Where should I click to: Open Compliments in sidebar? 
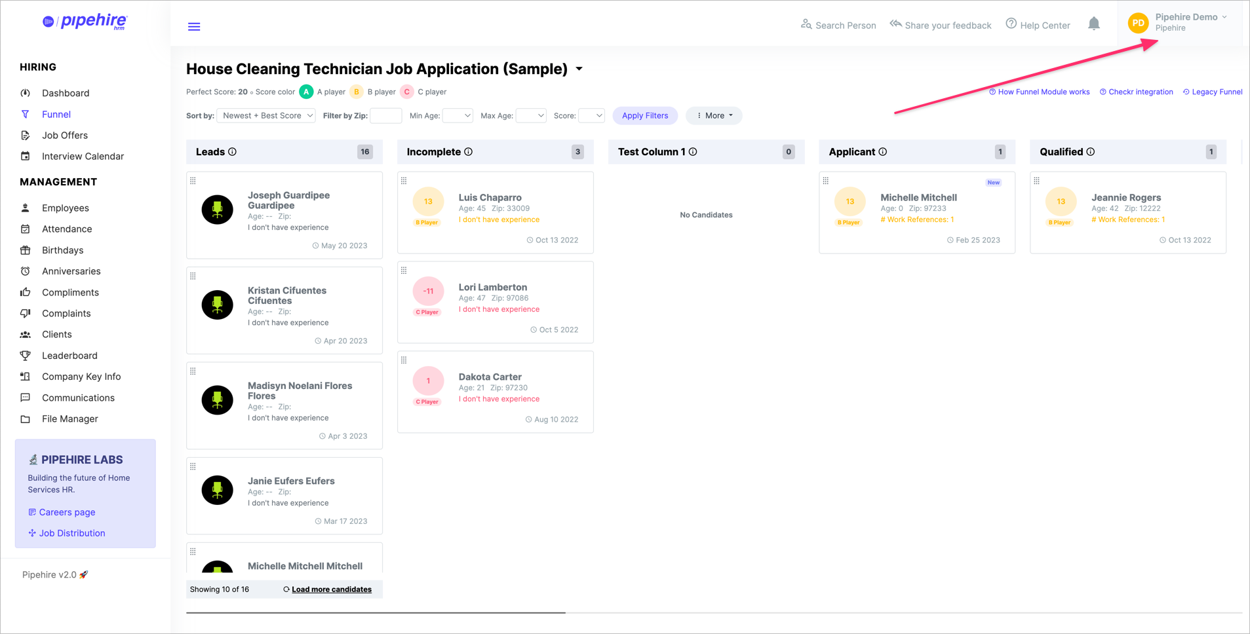tap(70, 293)
